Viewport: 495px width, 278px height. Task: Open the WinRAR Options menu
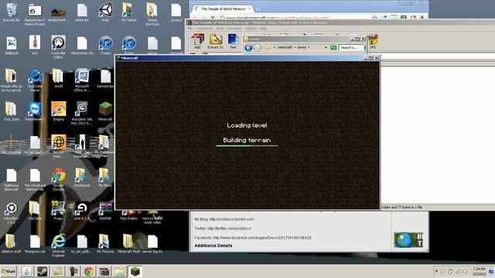(x=251, y=29)
